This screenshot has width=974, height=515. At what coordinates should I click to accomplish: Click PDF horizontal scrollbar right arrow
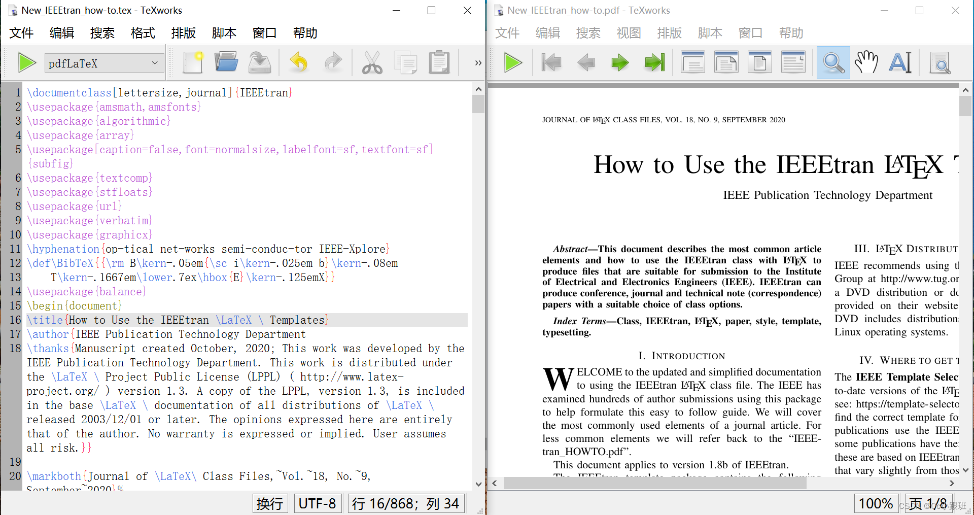point(952,483)
